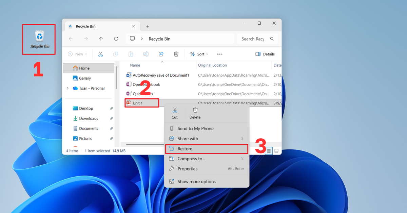This screenshot has width=407, height=213.
Task: Click the Refresh icon in the navigation bar
Action: [x=116, y=39]
